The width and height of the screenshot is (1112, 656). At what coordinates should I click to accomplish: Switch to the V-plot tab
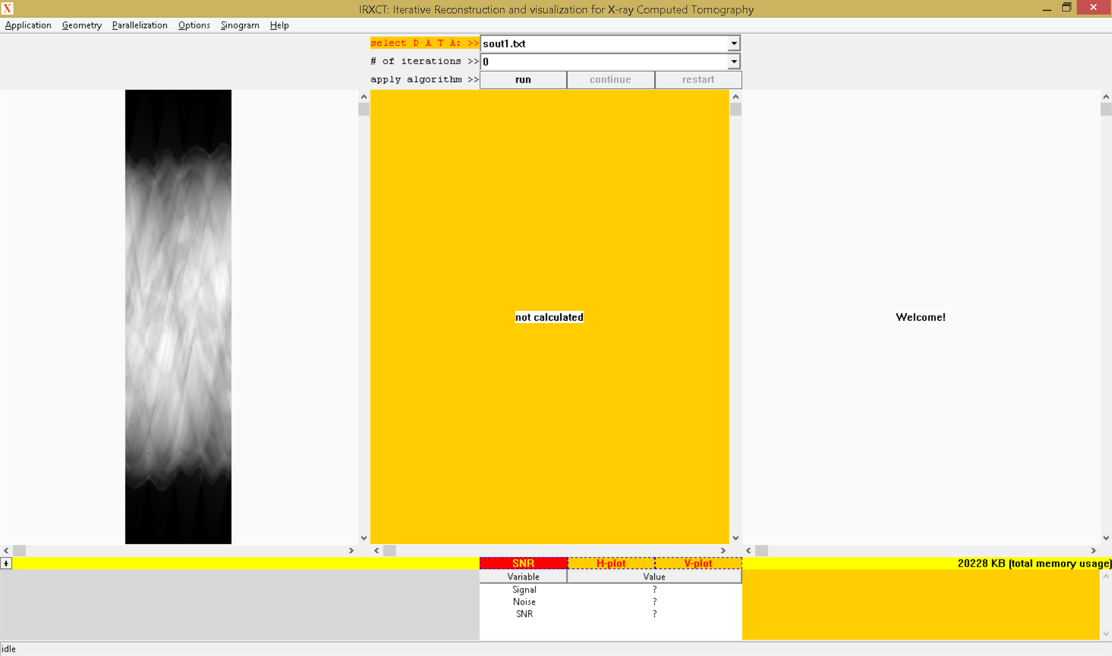pyautogui.click(x=698, y=563)
